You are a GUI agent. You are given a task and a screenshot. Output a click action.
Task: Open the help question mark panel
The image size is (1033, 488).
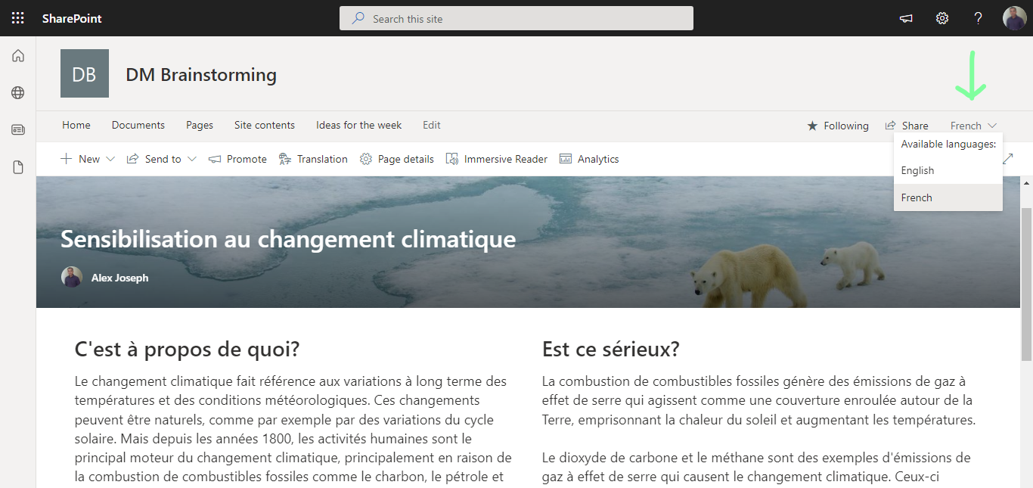(x=977, y=17)
